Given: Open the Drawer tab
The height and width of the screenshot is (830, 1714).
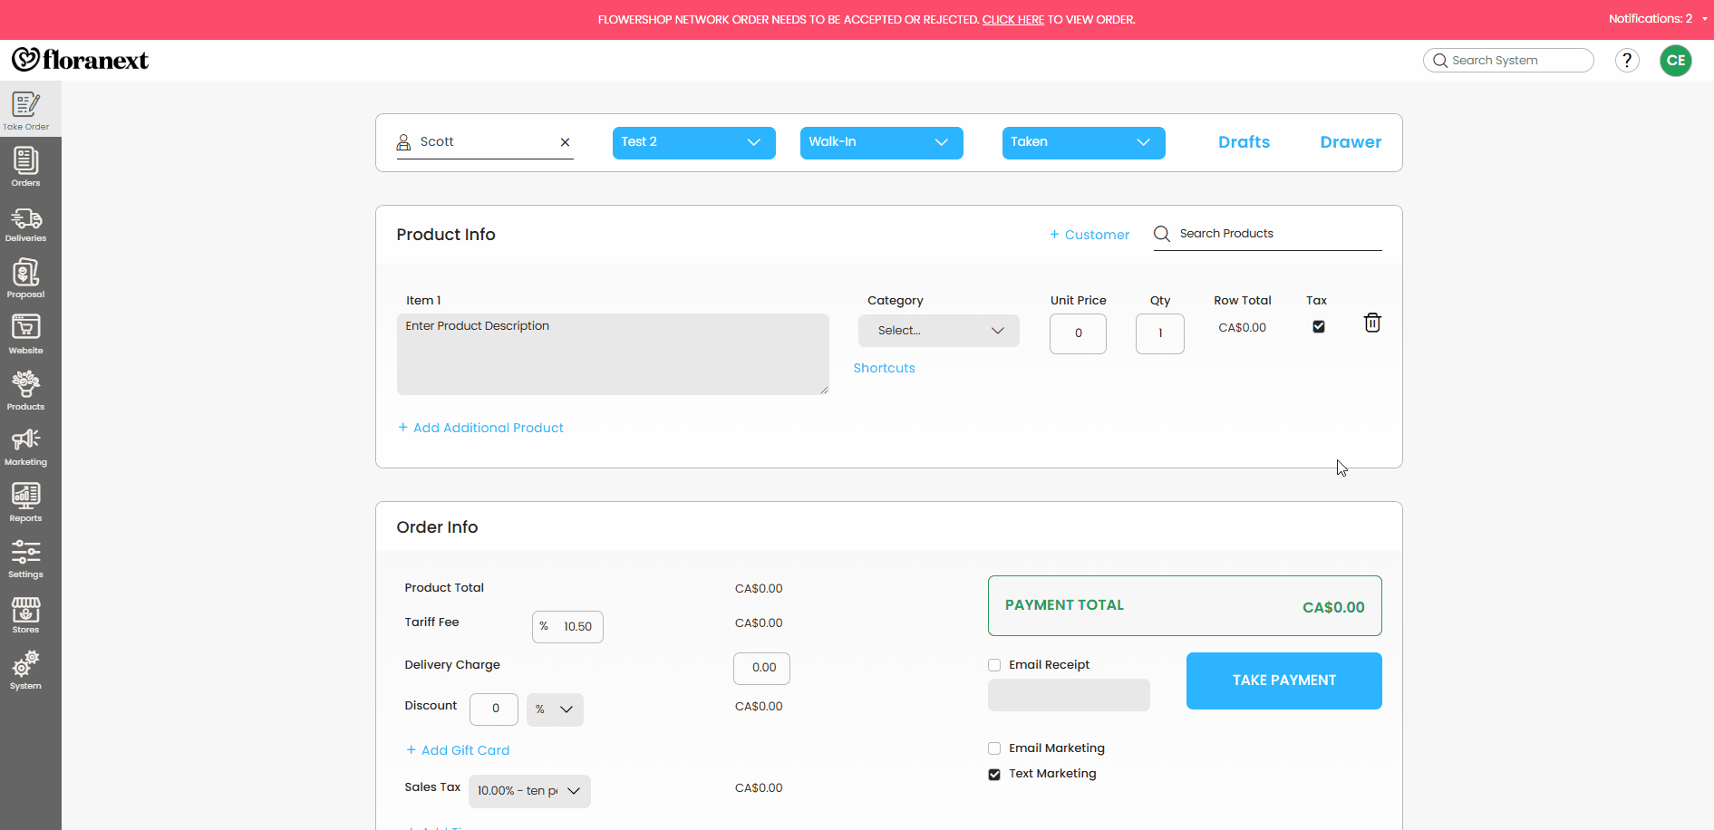Looking at the screenshot, I should point(1350,142).
